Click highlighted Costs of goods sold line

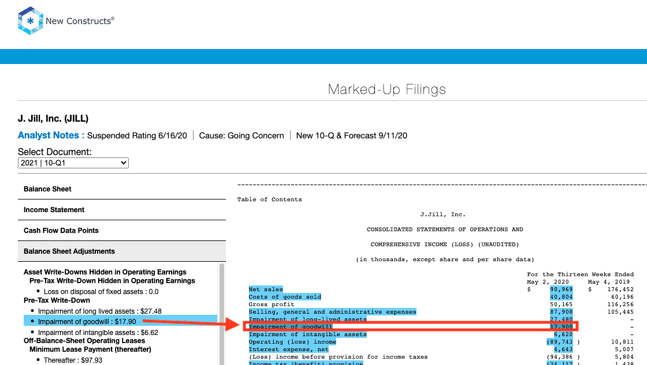click(x=285, y=296)
